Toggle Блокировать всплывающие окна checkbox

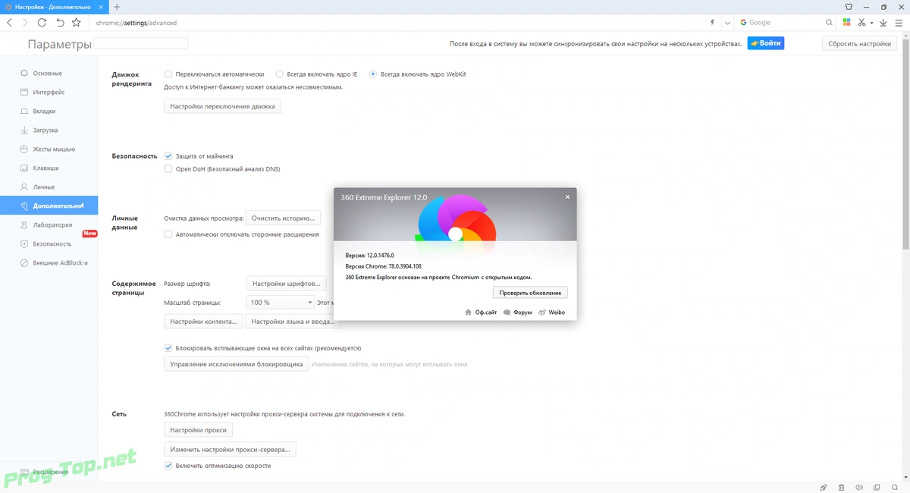(x=168, y=348)
